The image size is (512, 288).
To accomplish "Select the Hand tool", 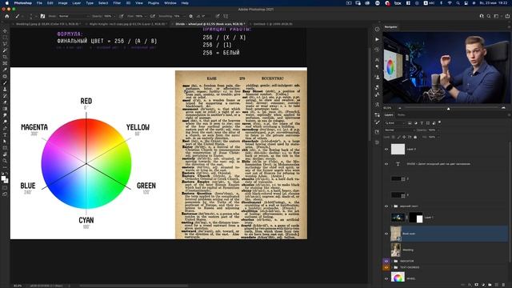I will [5, 154].
